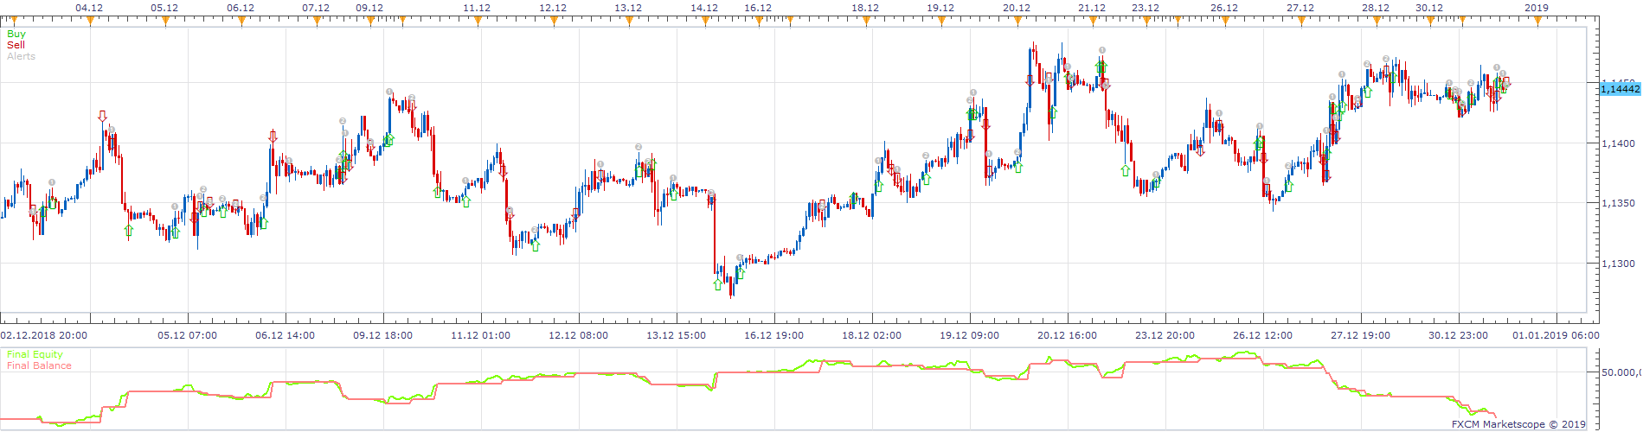
Task: Click the current price tag 1,14442
Action: pos(1620,89)
